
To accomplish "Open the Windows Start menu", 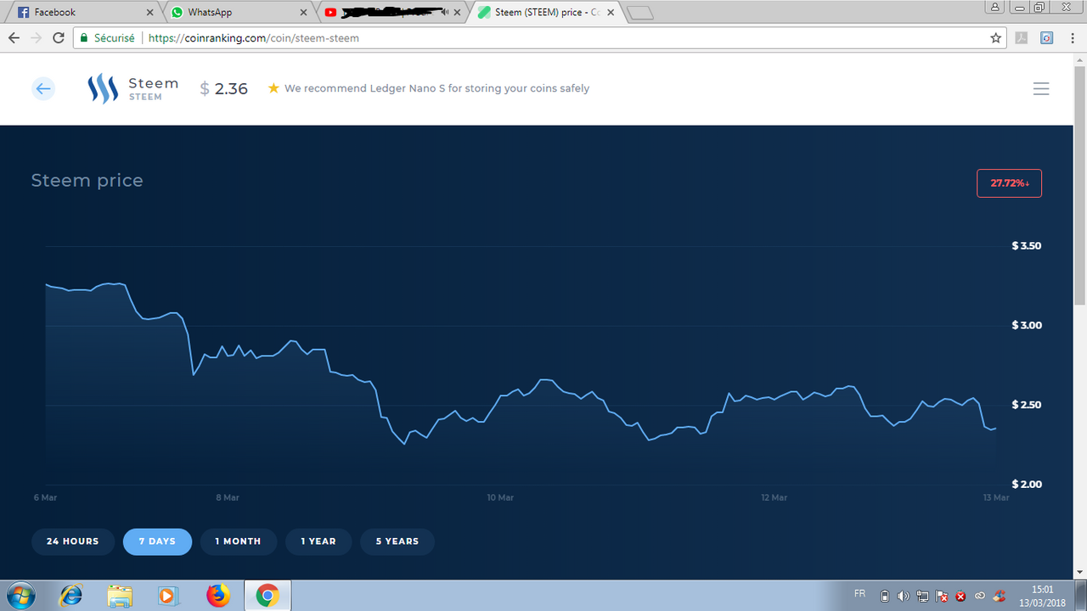I will click(20, 596).
